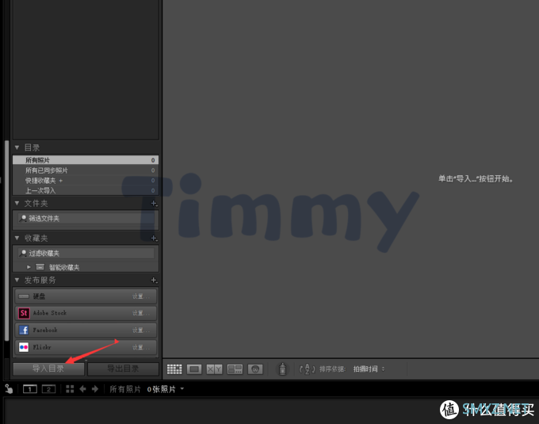Click the Facebook logo icon
Viewport: 539px width, 424px height.
click(x=24, y=330)
